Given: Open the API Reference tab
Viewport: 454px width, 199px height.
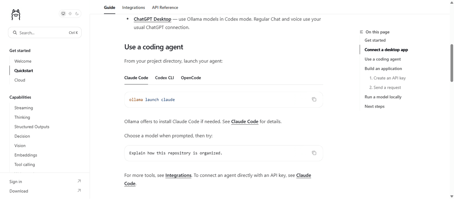Looking at the screenshot, I should [165, 8].
